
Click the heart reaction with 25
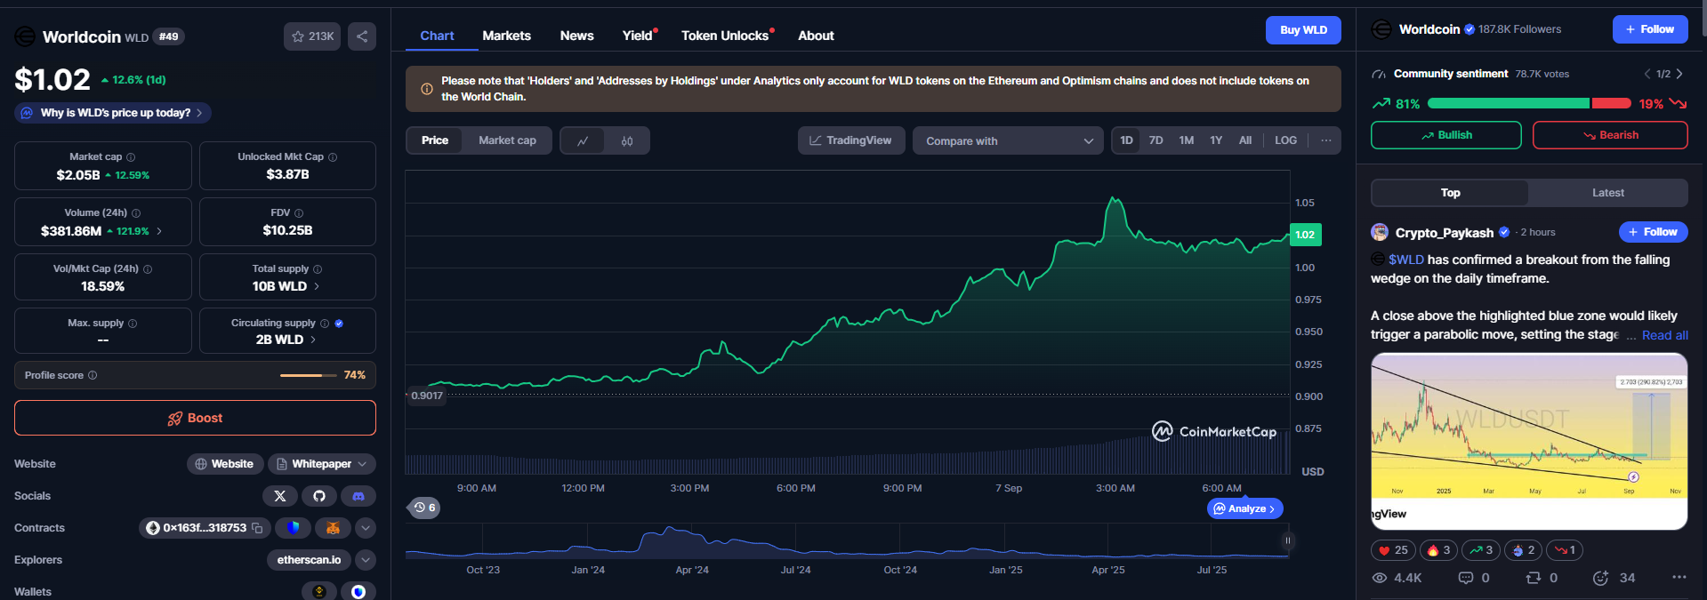1393,550
